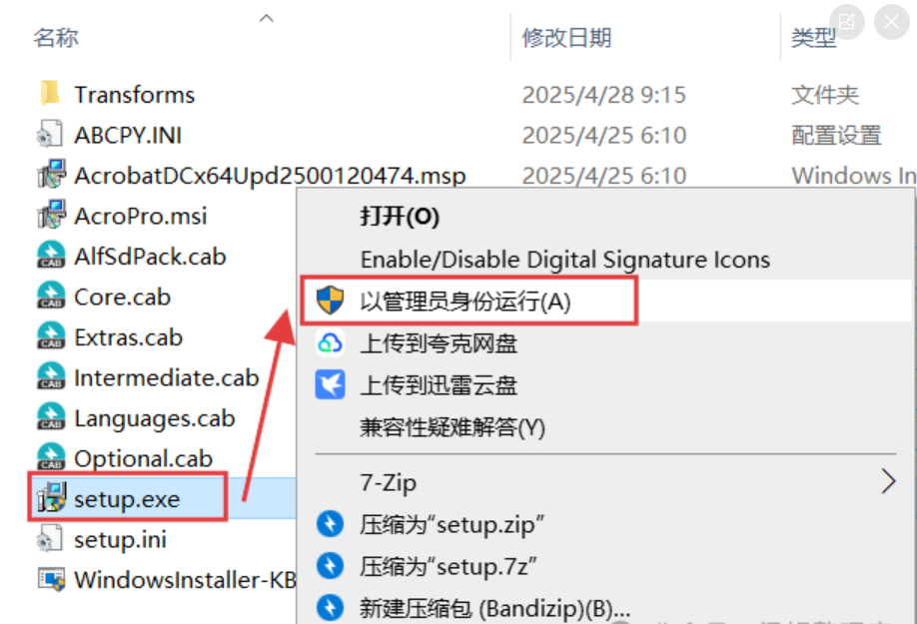917x624 pixels.
Task: Click the 2025/4/28 9:15 date of Transforms
Action: (x=604, y=95)
